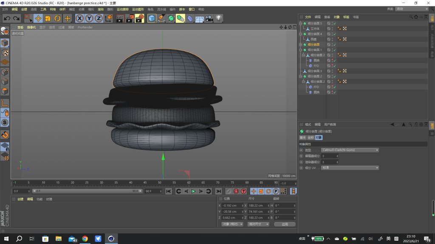Activate the Rotate tool

pos(57,19)
